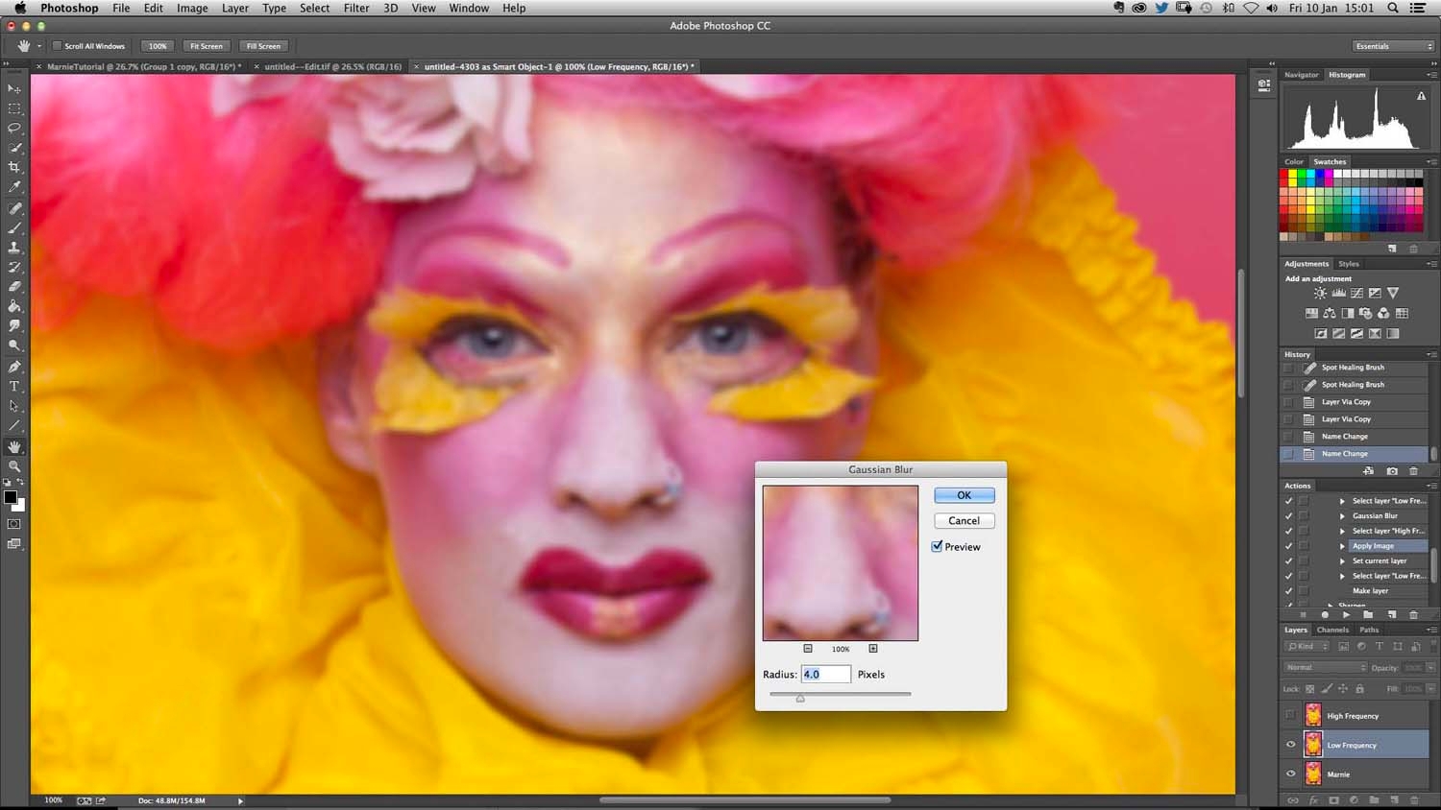Zoom out Gaussian Blur preview
This screenshot has width=1441, height=810.
coord(808,649)
